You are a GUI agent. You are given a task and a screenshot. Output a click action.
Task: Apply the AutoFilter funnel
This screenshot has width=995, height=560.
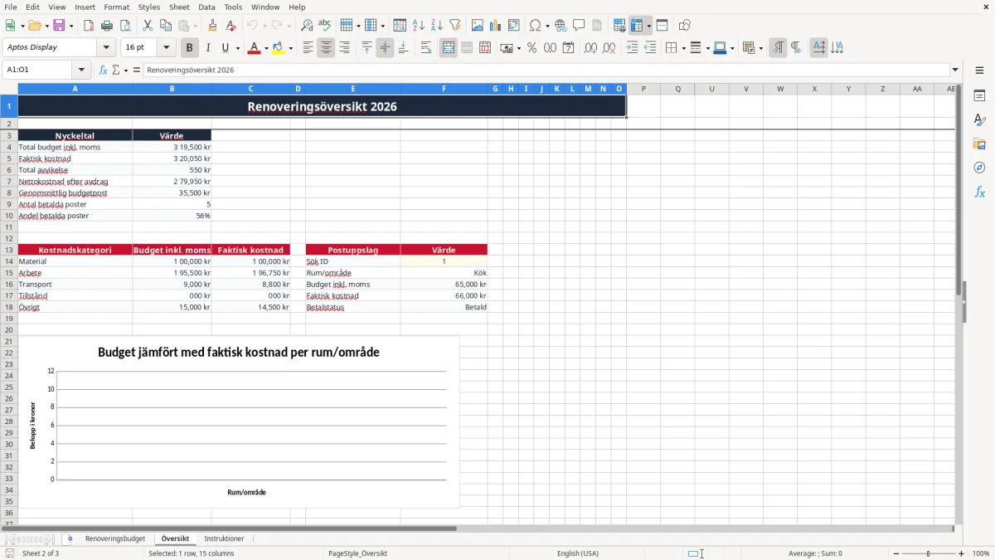[455, 26]
